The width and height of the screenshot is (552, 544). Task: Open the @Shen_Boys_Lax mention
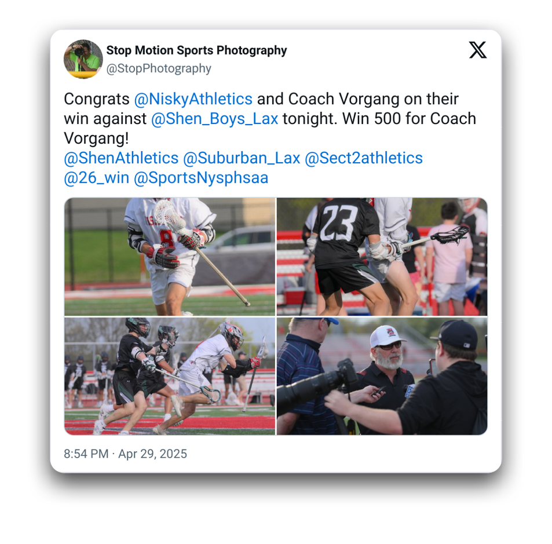point(215,119)
